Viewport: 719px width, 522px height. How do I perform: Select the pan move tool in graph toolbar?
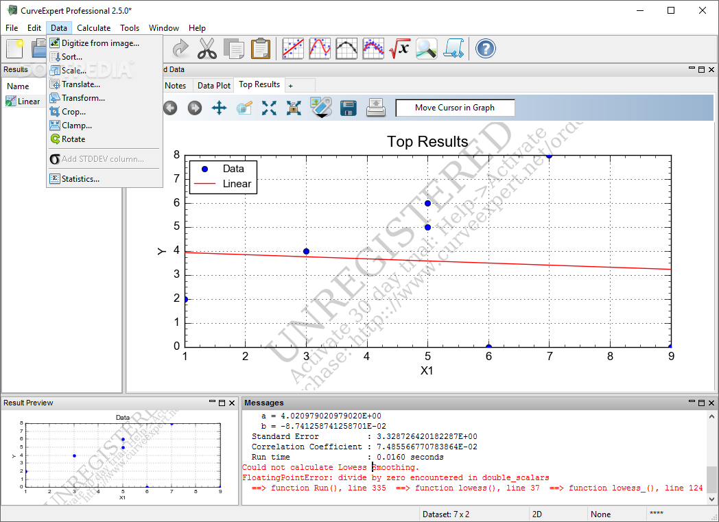point(219,108)
